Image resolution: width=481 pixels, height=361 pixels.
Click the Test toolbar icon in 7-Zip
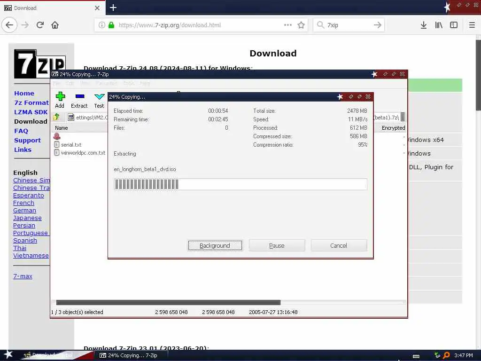(99, 96)
